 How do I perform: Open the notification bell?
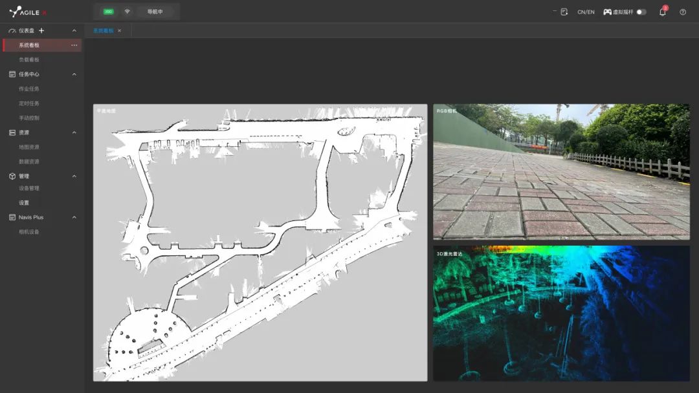point(662,12)
